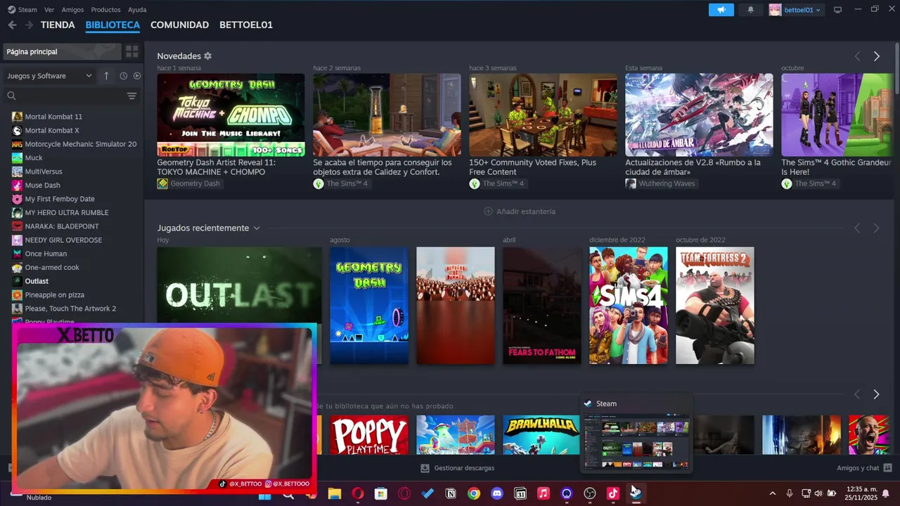This screenshot has height=506, width=900.
Task: Toggle sort order with the up arrow
Action: (x=106, y=76)
